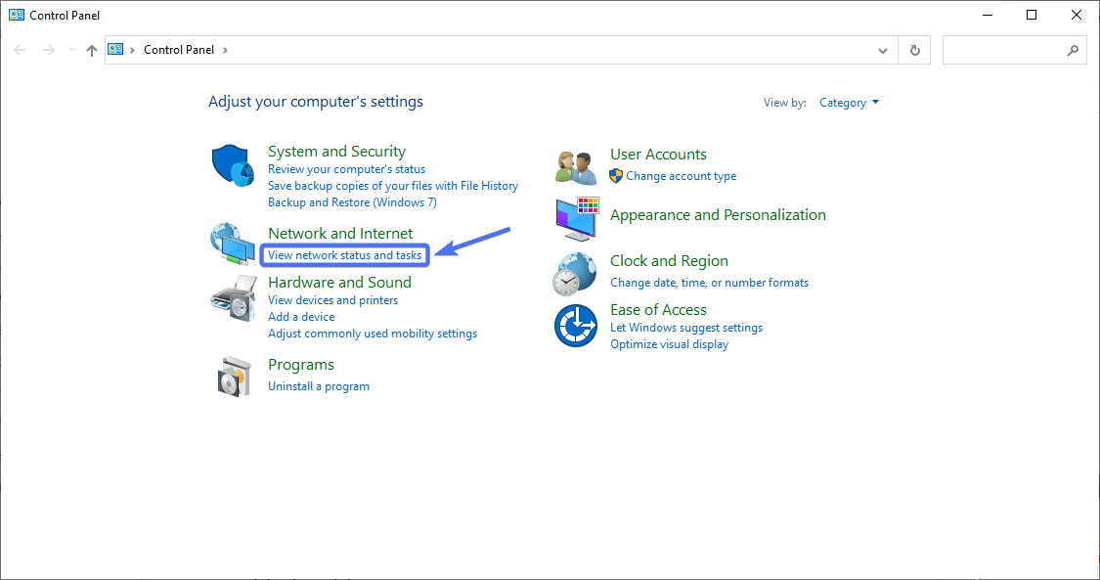The image size is (1100, 580).
Task: Click Change account type link
Action: [x=682, y=176]
